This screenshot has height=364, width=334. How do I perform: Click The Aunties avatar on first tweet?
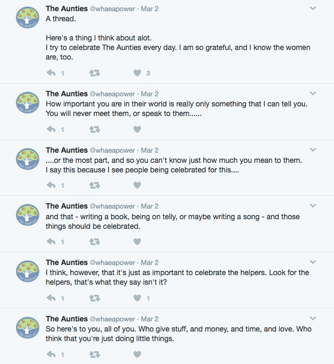point(28,20)
